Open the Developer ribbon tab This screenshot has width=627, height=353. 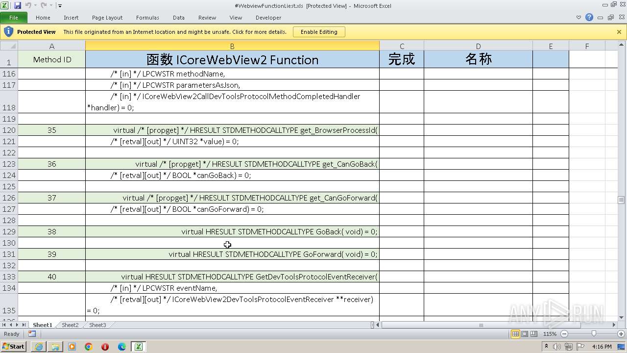[x=268, y=18]
